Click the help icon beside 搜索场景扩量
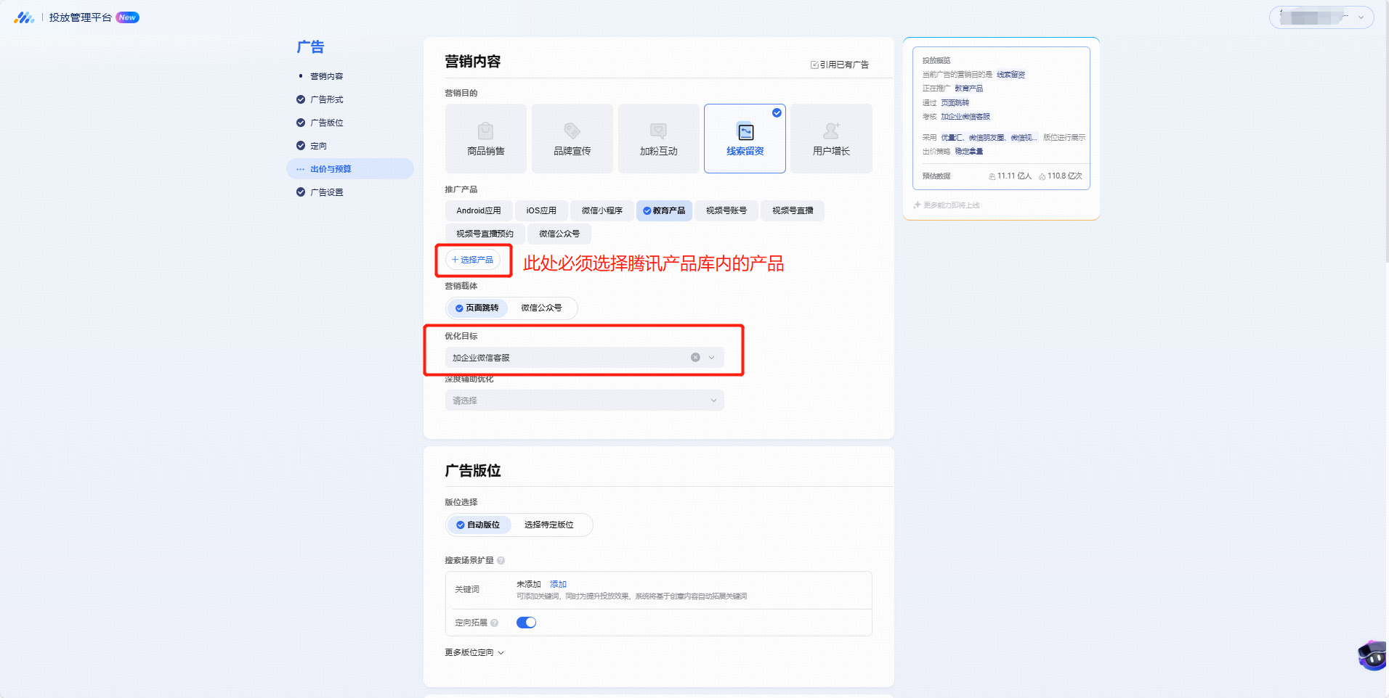Viewport: 1389px width, 698px height. point(501,560)
